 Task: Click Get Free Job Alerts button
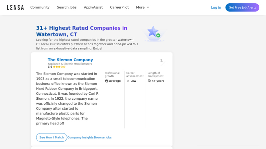point(242,7)
